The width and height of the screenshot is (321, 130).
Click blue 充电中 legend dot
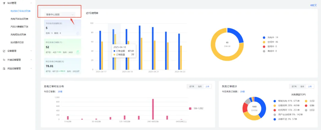coord(264,37)
